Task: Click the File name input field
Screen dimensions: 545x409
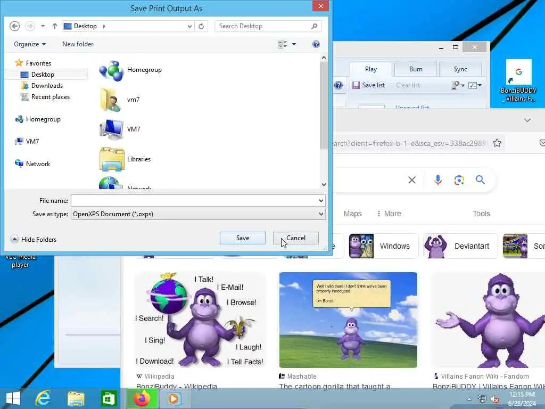Action: [x=194, y=201]
